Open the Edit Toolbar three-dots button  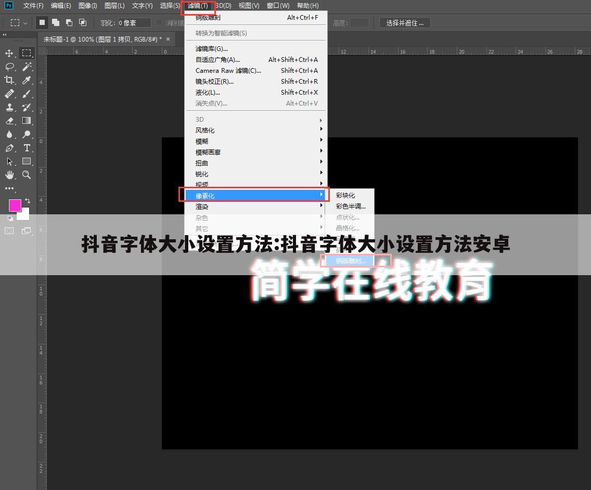(x=9, y=188)
